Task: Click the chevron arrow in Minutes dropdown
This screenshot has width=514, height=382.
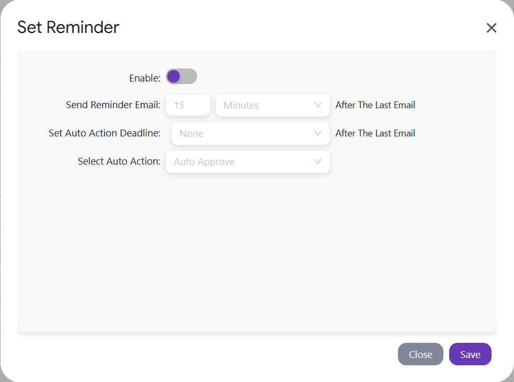Action: click(317, 105)
